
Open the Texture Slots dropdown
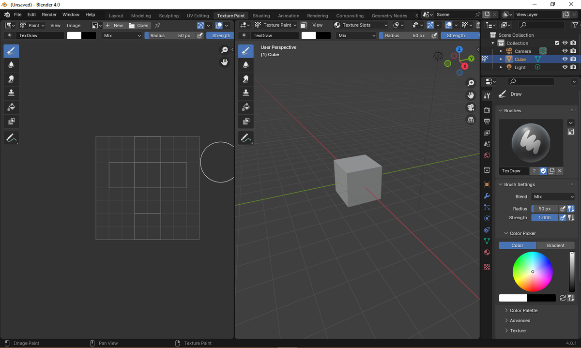pyautogui.click(x=361, y=25)
